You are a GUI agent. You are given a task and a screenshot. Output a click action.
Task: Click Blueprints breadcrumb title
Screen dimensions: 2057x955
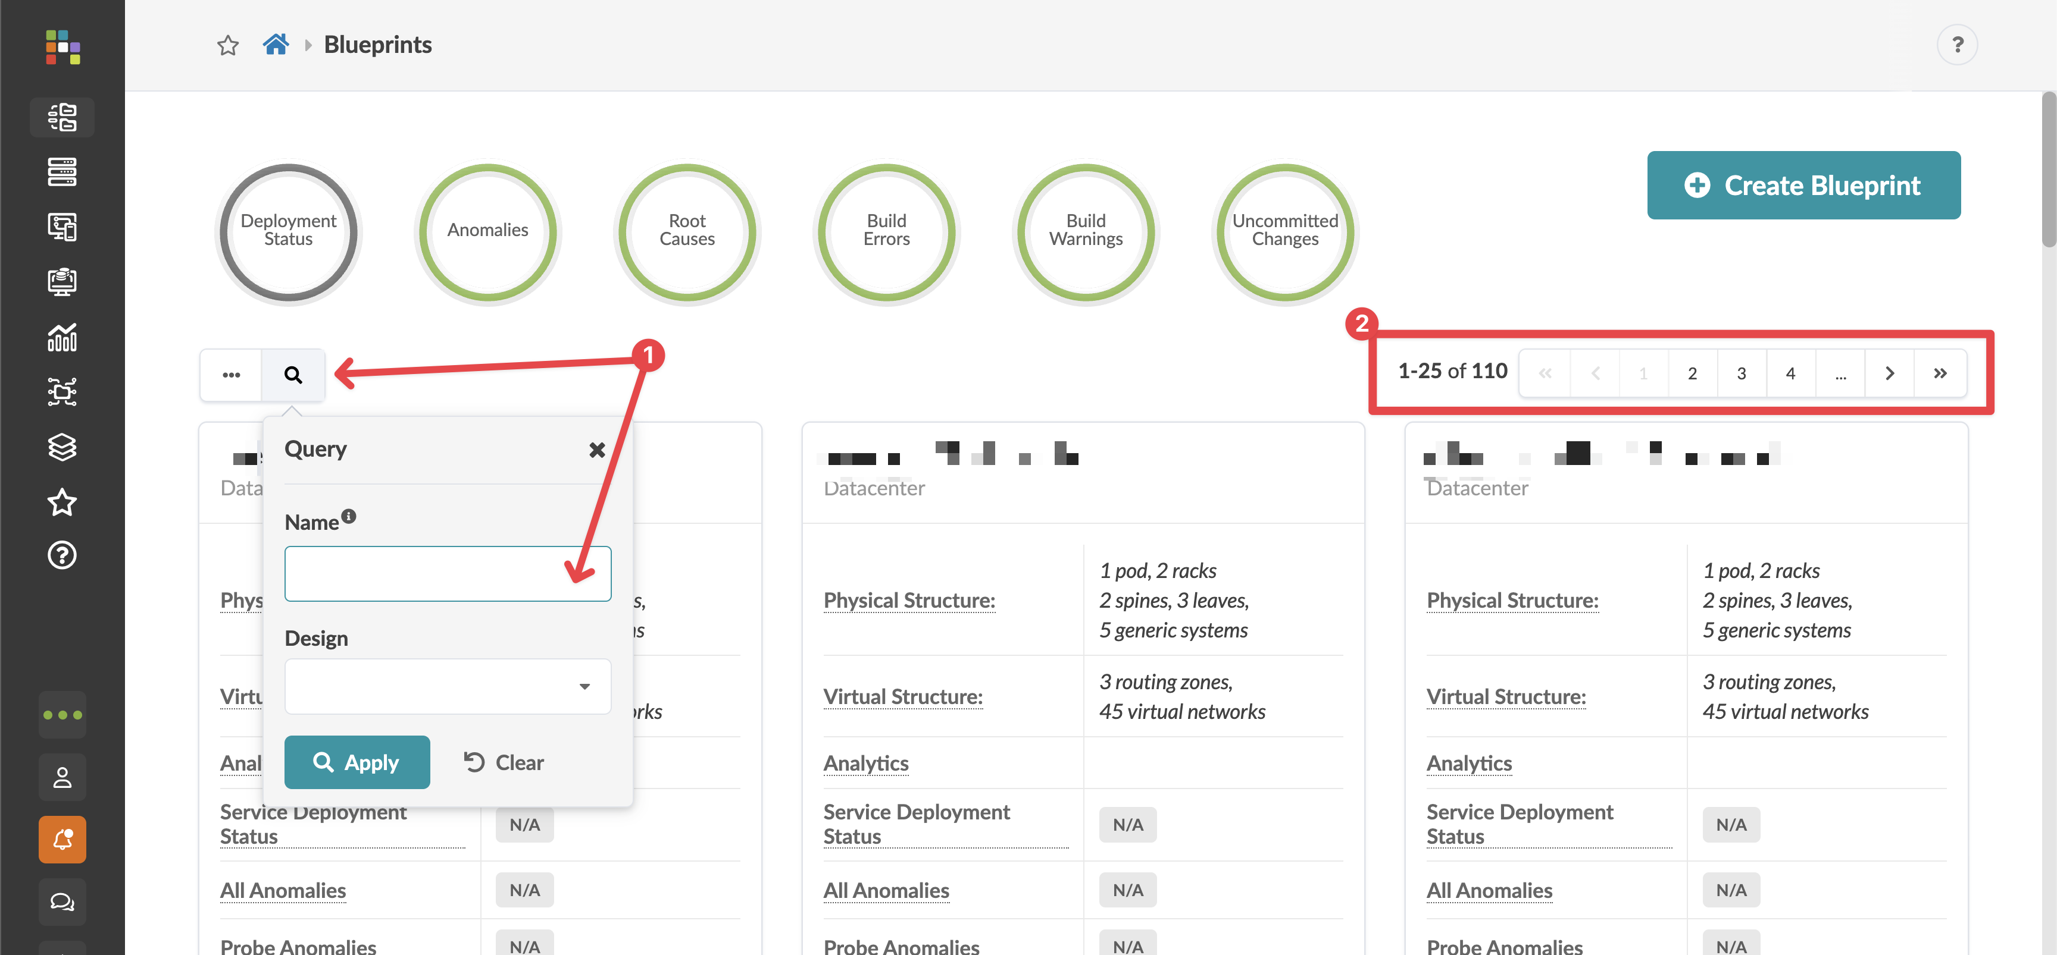(x=378, y=45)
